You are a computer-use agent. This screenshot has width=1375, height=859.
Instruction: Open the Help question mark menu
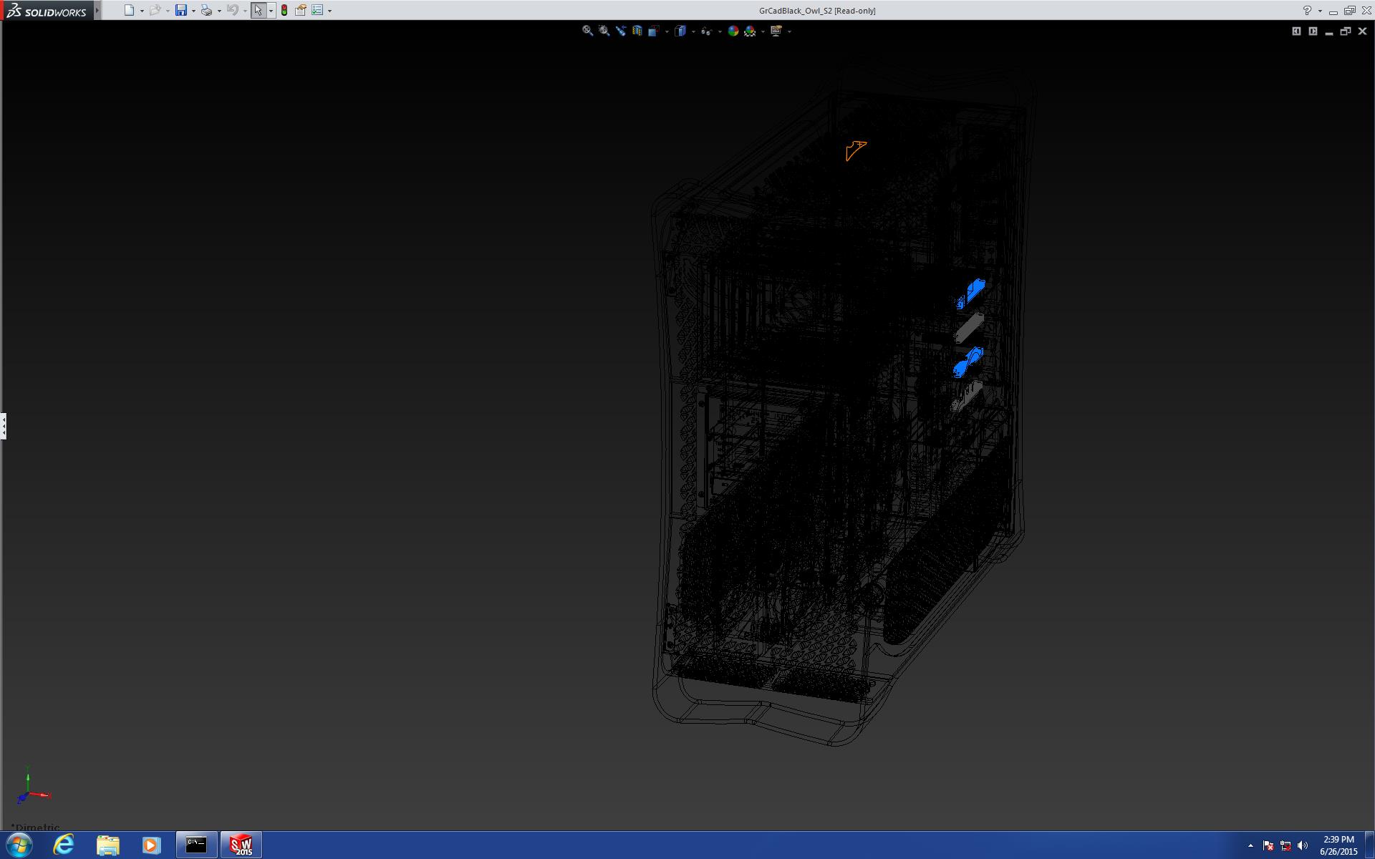pos(1307,11)
